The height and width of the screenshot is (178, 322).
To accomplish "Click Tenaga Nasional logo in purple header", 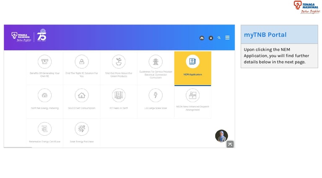I will (x=21, y=37).
